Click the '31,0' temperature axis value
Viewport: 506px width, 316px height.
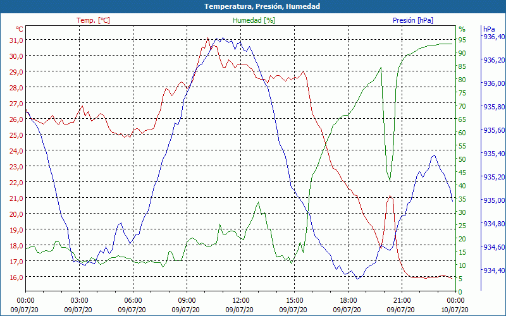(x=16, y=40)
